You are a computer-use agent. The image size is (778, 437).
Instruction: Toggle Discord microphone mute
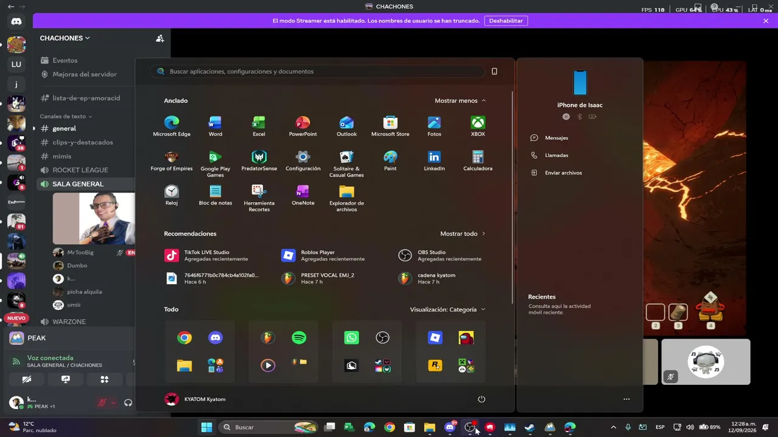click(102, 402)
